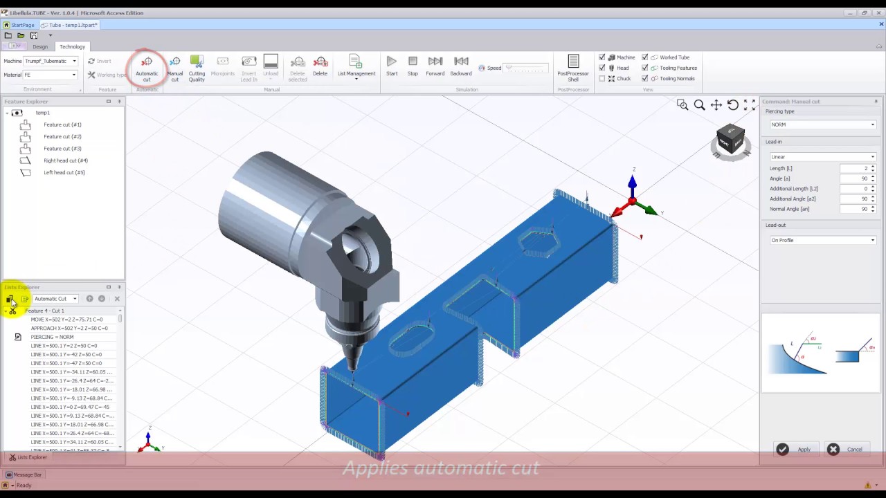Click the PIERCING row icon in list
This screenshot has width=886, height=498.
18,337
